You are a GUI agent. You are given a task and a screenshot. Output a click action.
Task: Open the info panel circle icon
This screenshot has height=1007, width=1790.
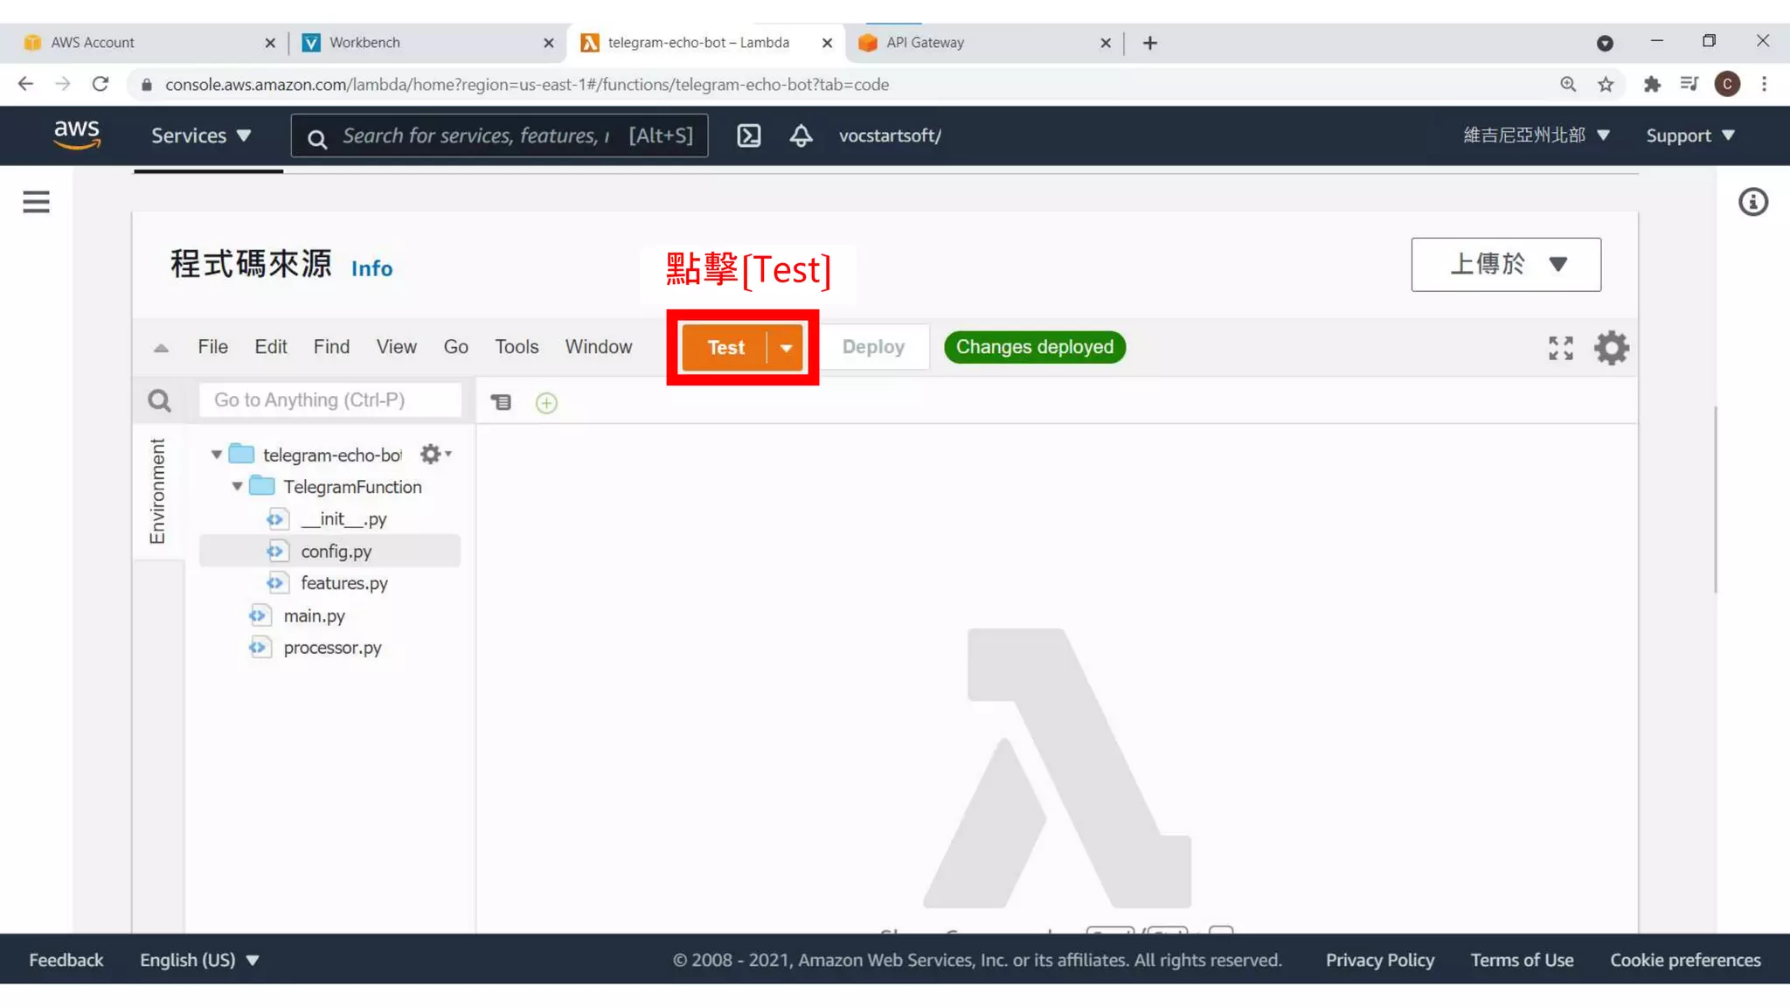click(1752, 202)
